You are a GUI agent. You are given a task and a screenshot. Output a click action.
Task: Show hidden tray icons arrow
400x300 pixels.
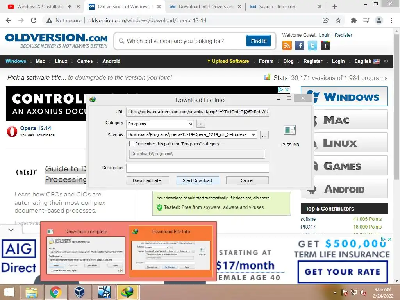(335, 293)
